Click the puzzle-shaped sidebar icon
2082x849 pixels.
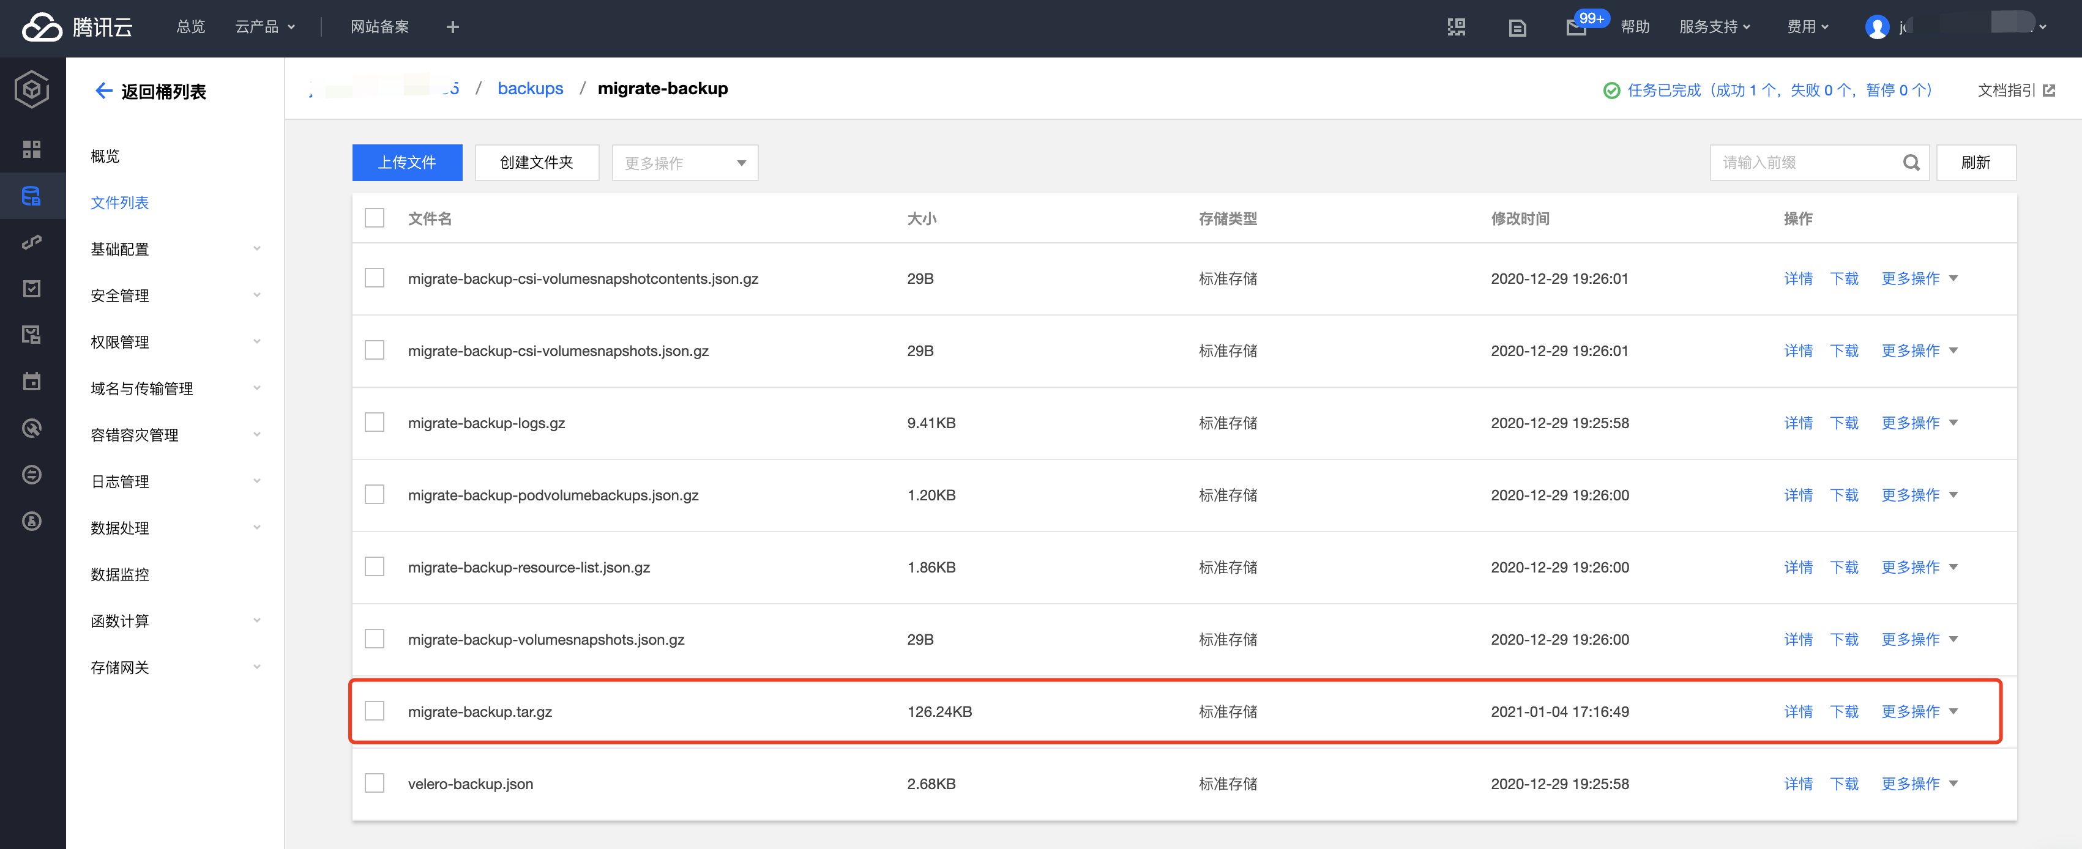click(x=32, y=335)
